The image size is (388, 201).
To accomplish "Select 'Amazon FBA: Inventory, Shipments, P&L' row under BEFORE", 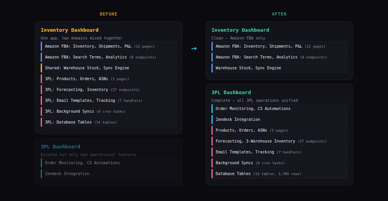I will point(109,46).
